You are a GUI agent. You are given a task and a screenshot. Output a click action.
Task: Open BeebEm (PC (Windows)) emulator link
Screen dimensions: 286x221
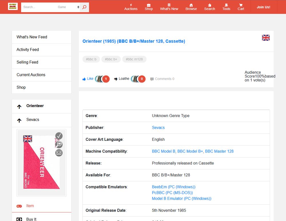pyautogui.click(x=174, y=187)
